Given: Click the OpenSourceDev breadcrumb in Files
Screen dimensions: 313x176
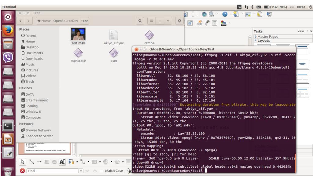Looking at the screenshot, I should 65,21.
